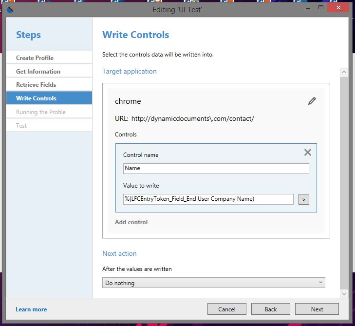Click the Cancel button
The image size is (355, 326).
tap(227, 309)
